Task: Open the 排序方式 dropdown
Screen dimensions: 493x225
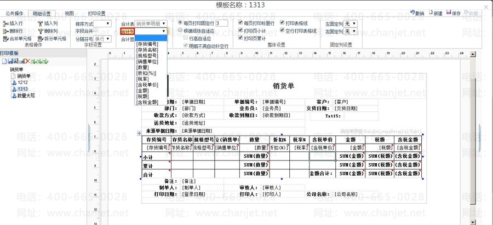Action: pyautogui.click(x=102, y=23)
